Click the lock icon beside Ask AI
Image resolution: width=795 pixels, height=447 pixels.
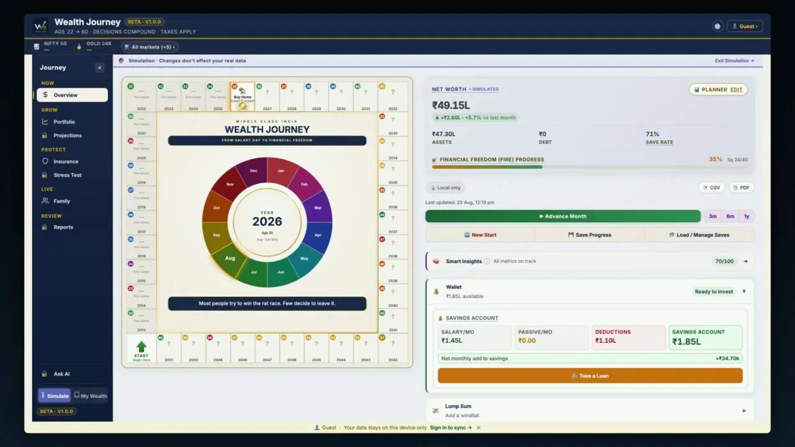point(45,374)
